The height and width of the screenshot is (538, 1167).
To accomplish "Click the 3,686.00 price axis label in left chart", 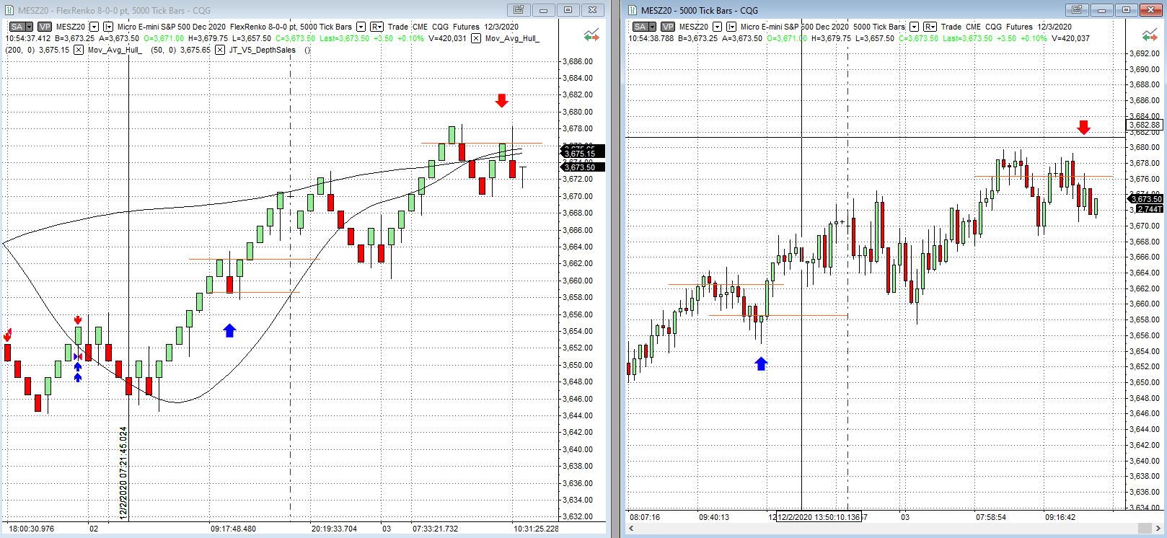I will pyautogui.click(x=578, y=61).
